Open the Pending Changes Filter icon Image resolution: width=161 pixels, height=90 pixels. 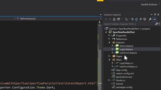pos(126,19)
